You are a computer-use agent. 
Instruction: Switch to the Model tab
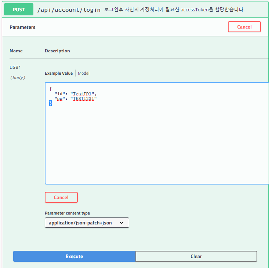tap(83, 73)
